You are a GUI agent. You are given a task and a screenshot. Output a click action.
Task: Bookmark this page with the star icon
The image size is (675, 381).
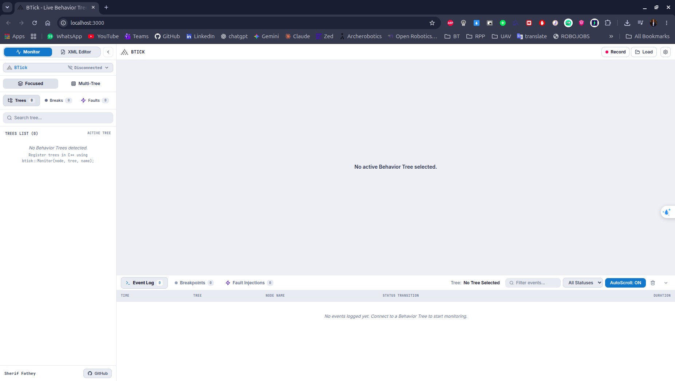click(432, 23)
